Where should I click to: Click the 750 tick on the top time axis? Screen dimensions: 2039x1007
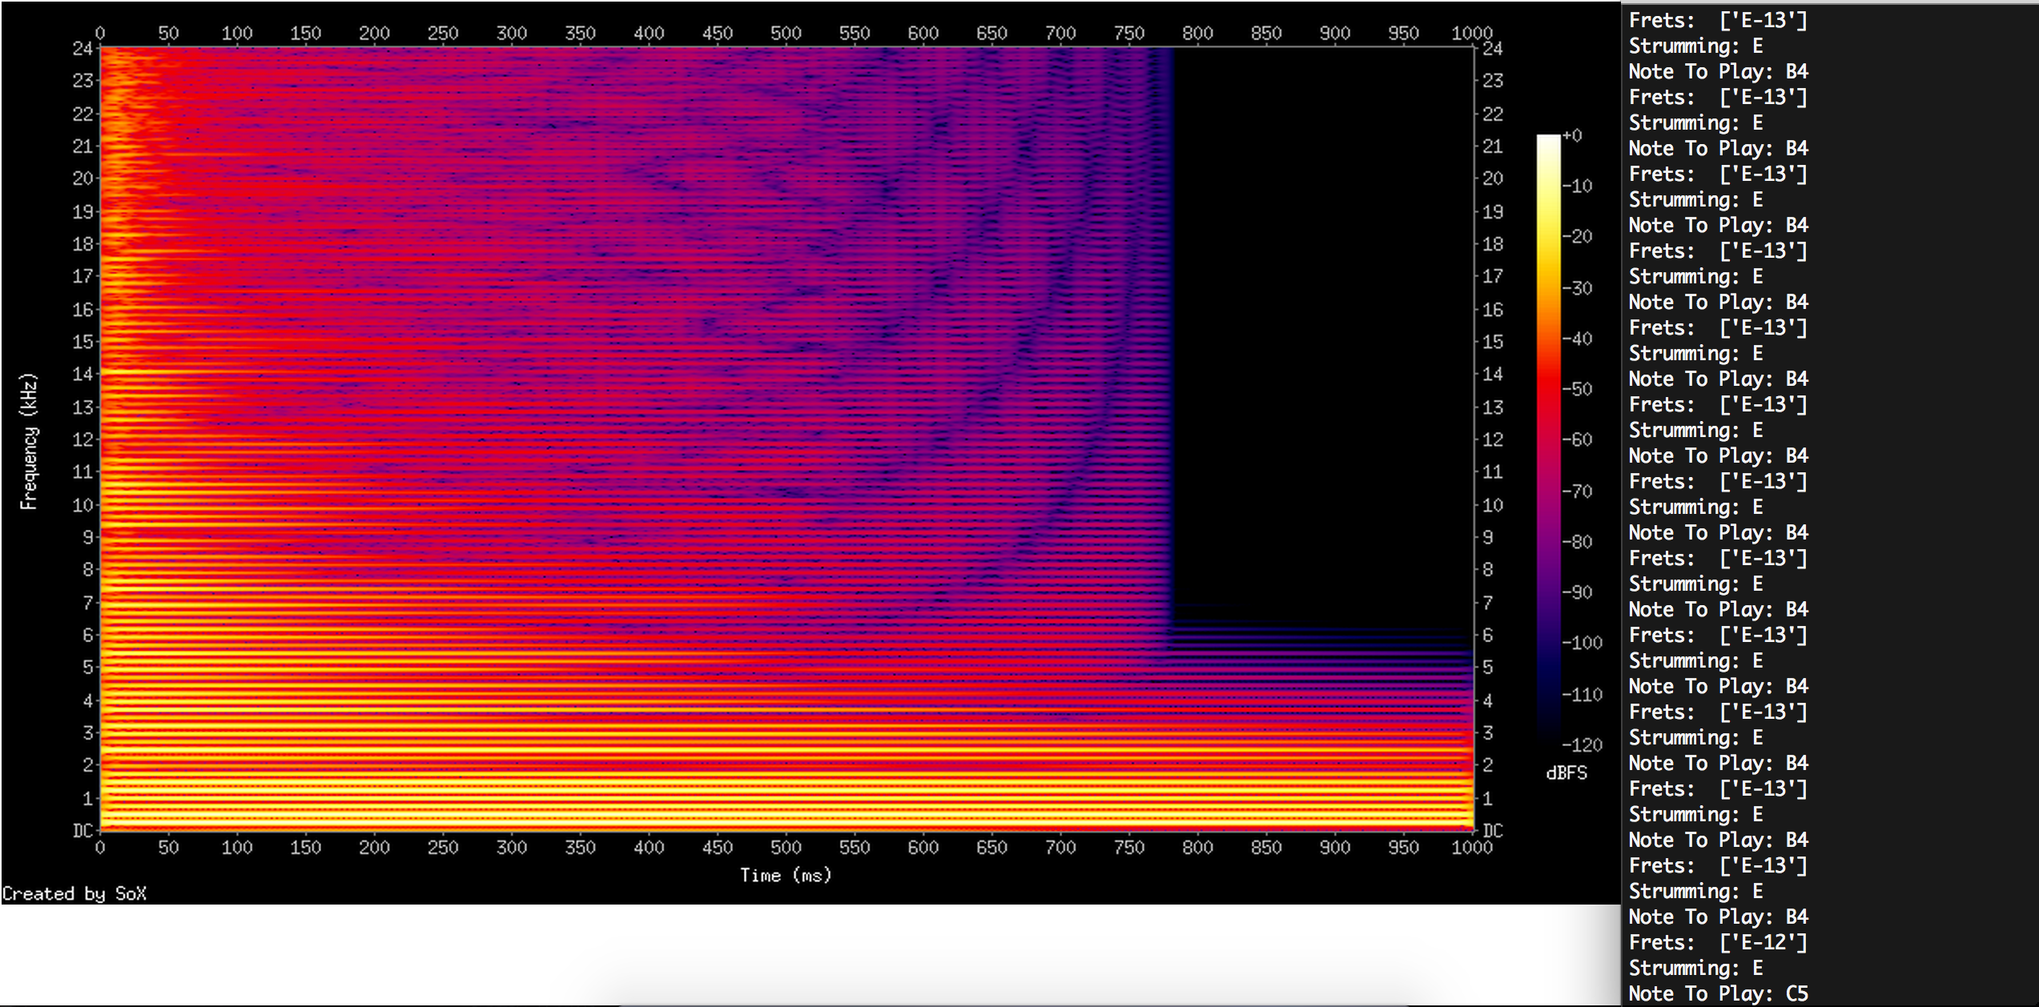coord(1128,33)
